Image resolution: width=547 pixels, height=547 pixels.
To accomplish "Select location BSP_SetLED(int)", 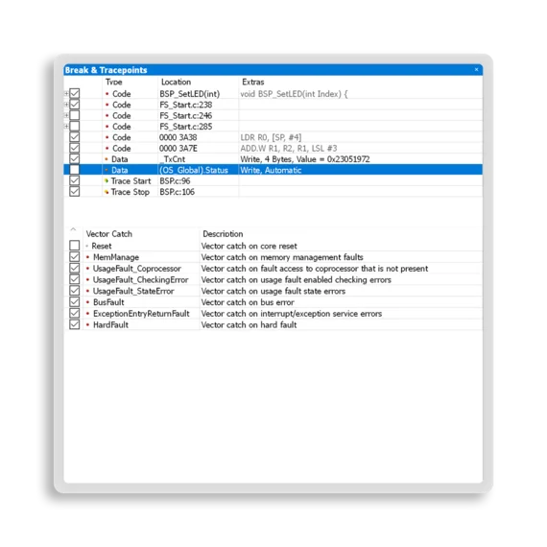I will pyautogui.click(x=189, y=94).
